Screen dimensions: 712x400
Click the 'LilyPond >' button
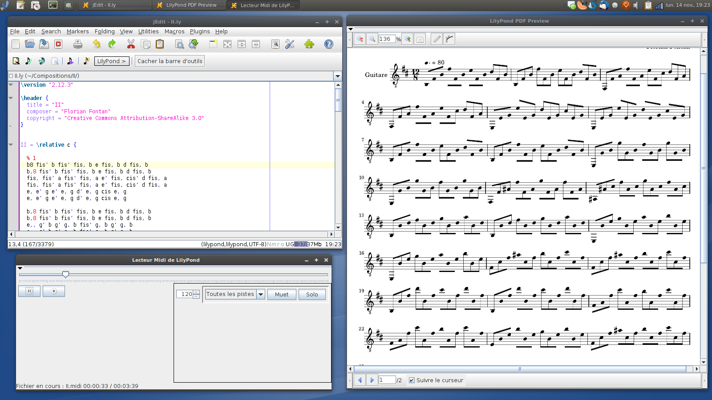coord(111,61)
